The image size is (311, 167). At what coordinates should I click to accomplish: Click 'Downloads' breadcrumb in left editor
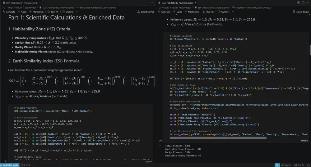(x=30, y=8)
